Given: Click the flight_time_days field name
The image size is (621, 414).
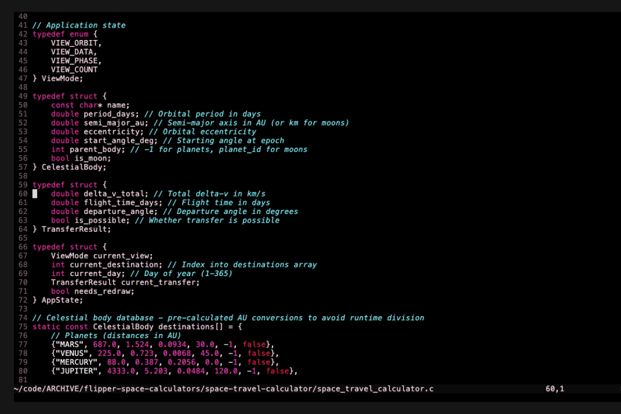Looking at the screenshot, I should point(120,202).
